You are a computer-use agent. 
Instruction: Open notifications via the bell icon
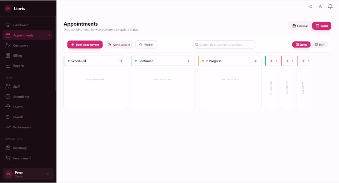coord(330,6)
